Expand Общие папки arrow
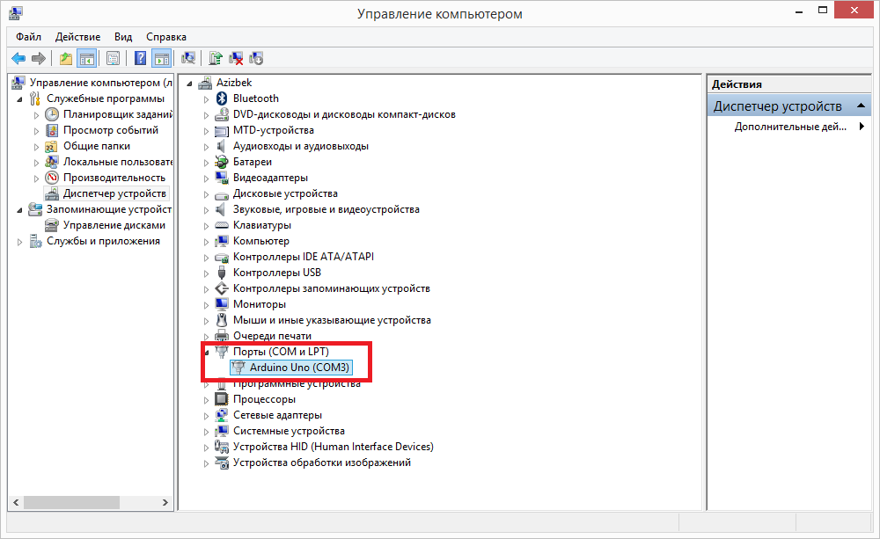The image size is (880, 539). (36, 147)
